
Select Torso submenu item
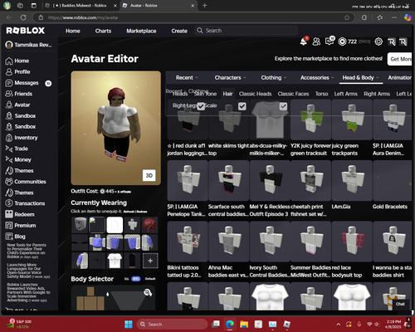pos(321,94)
